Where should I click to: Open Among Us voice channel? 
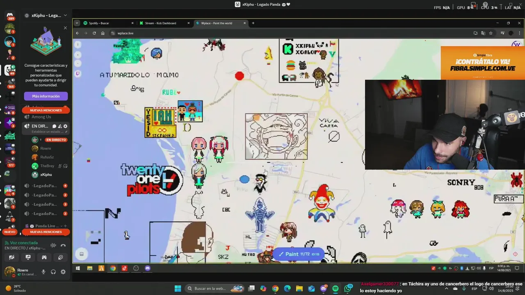[x=41, y=117]
